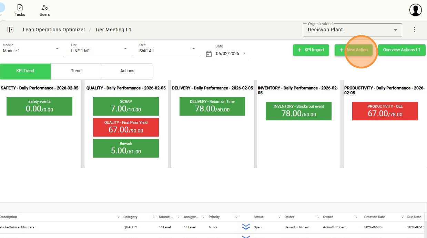Select the red First Pass Yield tile
This screenshot has width=427, height=238.
[126, 127]
